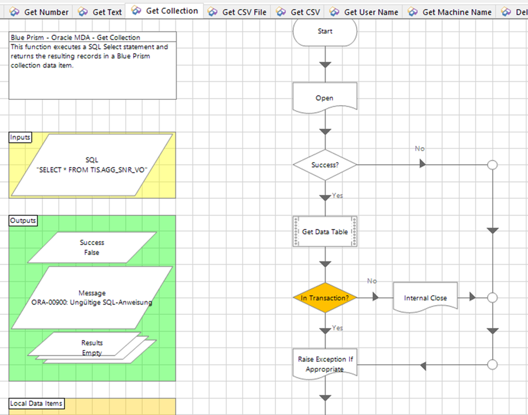This screenshot has width=528, height=415.
Task: Click the Internal Close stage
Action: (425, 298)
